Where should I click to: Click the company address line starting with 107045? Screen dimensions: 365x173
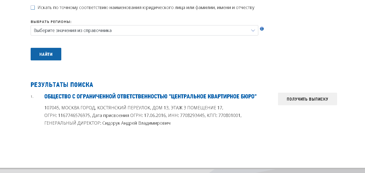coord(134,108)
